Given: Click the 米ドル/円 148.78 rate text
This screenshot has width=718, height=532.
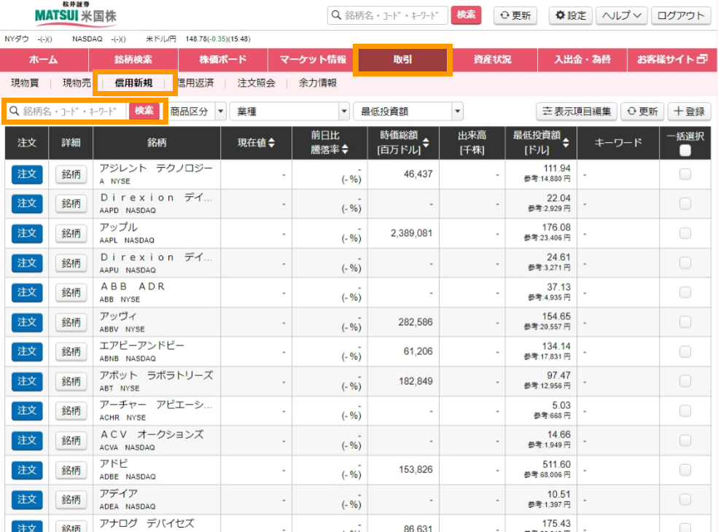Looking at the screenshot, I should [198, 39].
